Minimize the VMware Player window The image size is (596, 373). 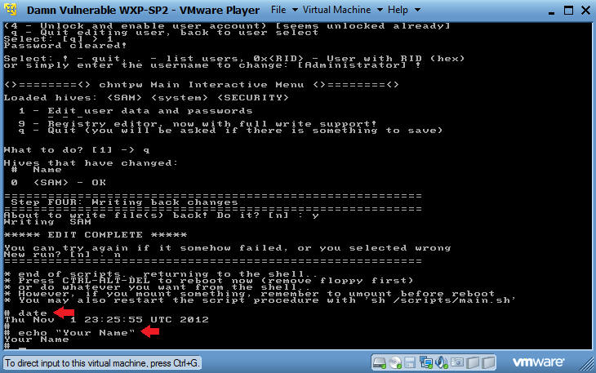[x=552, y=12]
